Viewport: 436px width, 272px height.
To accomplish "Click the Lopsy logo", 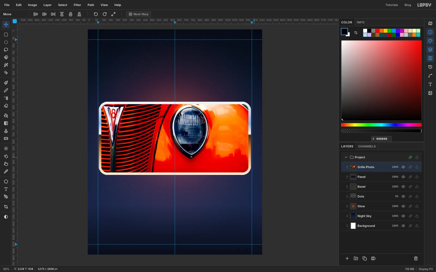I will click(x=424, y=5).
